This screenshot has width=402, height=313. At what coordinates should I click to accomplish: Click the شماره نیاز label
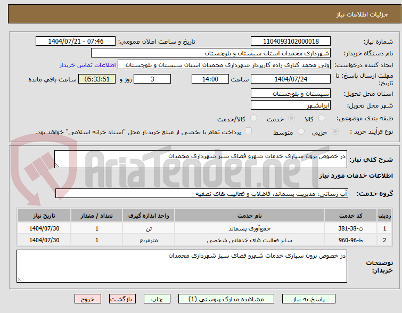point(378,42)
